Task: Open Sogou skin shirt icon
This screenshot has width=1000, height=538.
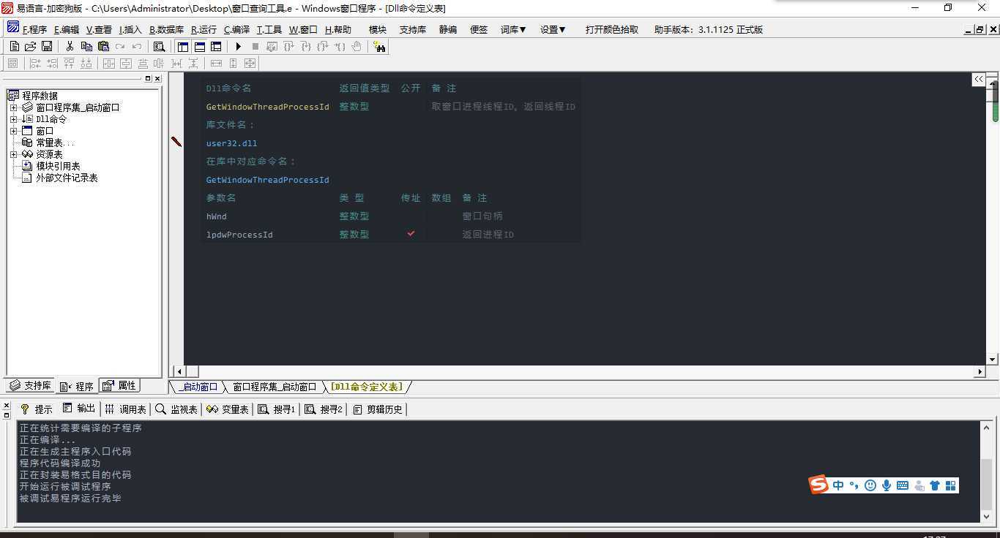Action: point(935,485)
